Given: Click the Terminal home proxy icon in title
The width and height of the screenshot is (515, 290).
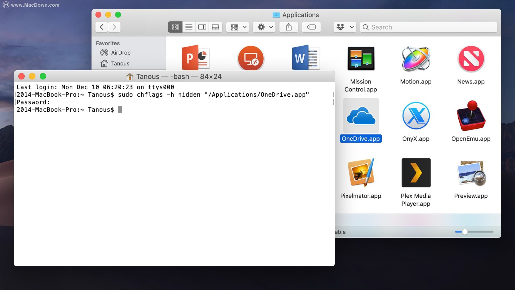Looking at the screenshot, I should [x=130, y=77].
